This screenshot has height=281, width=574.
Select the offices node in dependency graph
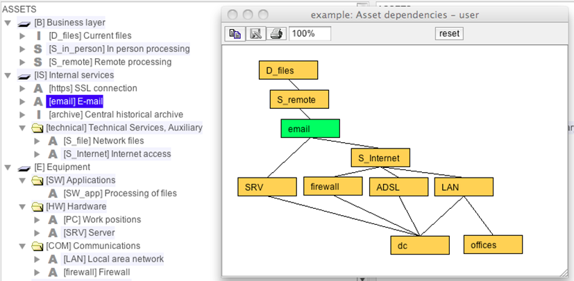tap(493, 245)
